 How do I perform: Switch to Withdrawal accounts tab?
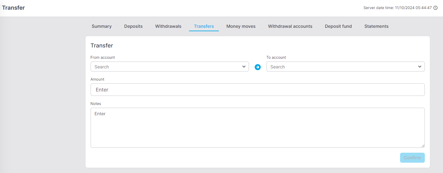pos(290,26)
